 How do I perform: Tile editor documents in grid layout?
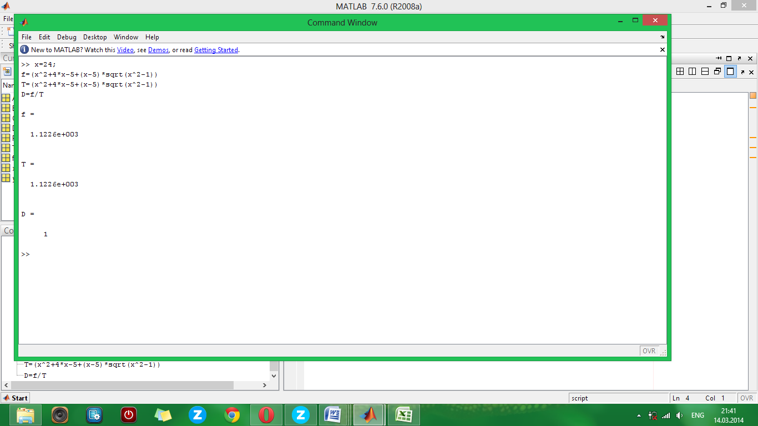680,72
